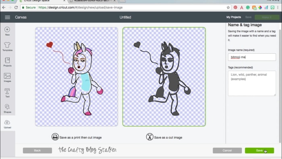Open the Projects sidebar icon
Viewport: 282px width, 159px height.
(7, 60)
